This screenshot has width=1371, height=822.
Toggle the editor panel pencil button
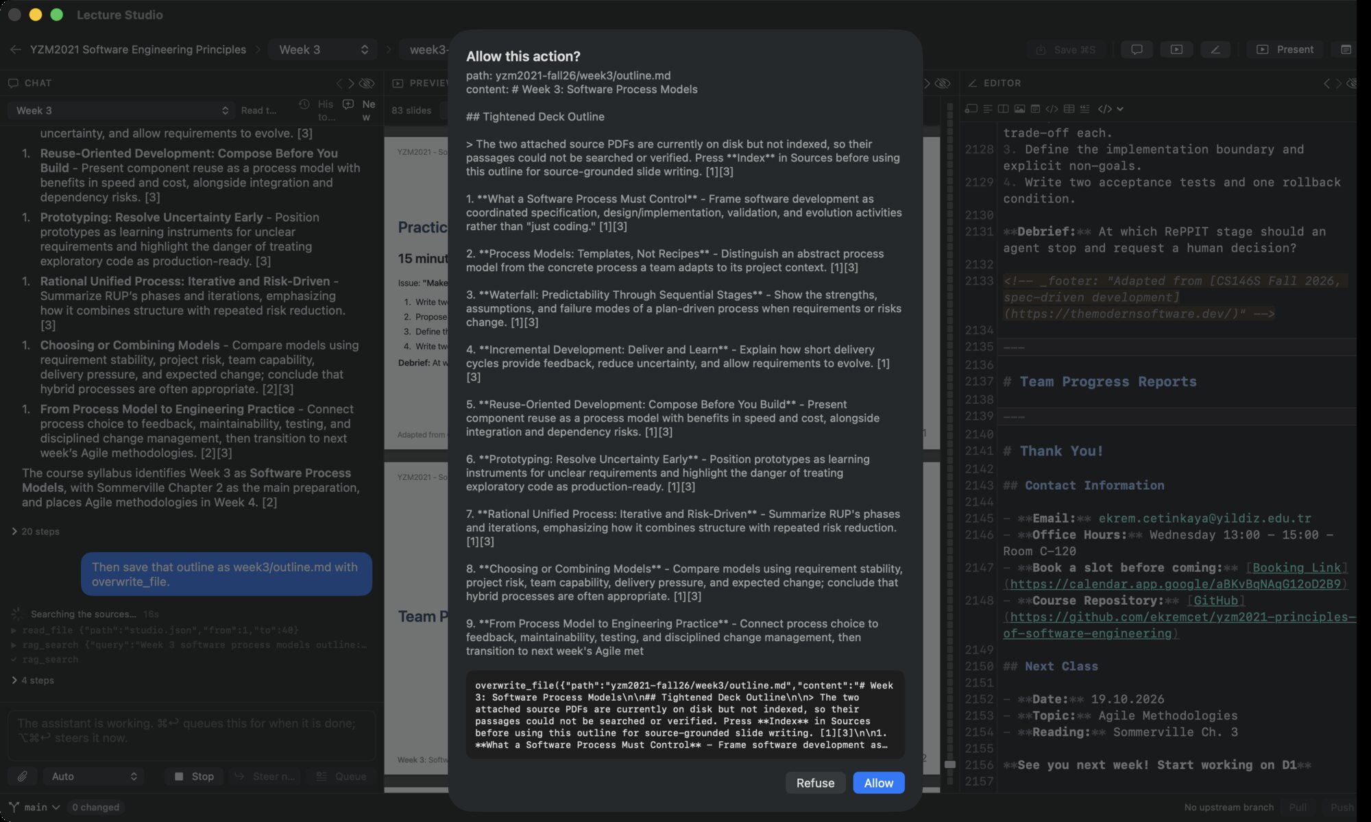pos(1215,49)
